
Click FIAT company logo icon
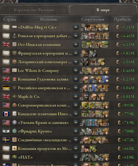[14, 157]
